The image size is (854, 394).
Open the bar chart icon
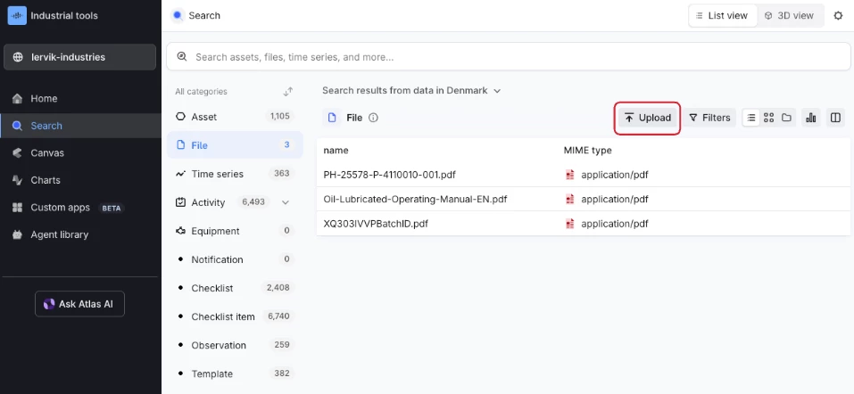tap(811, 118)
